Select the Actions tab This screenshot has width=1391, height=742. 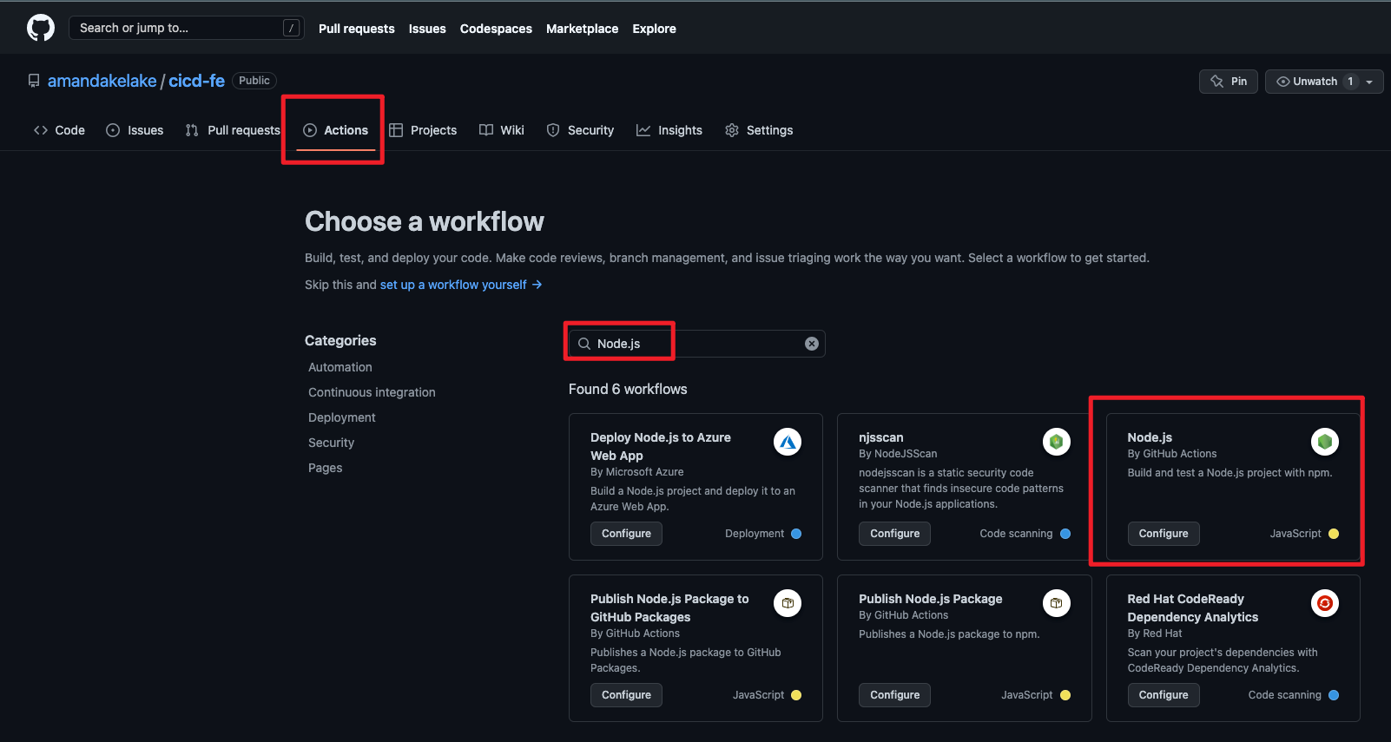(x=335, y=130)
